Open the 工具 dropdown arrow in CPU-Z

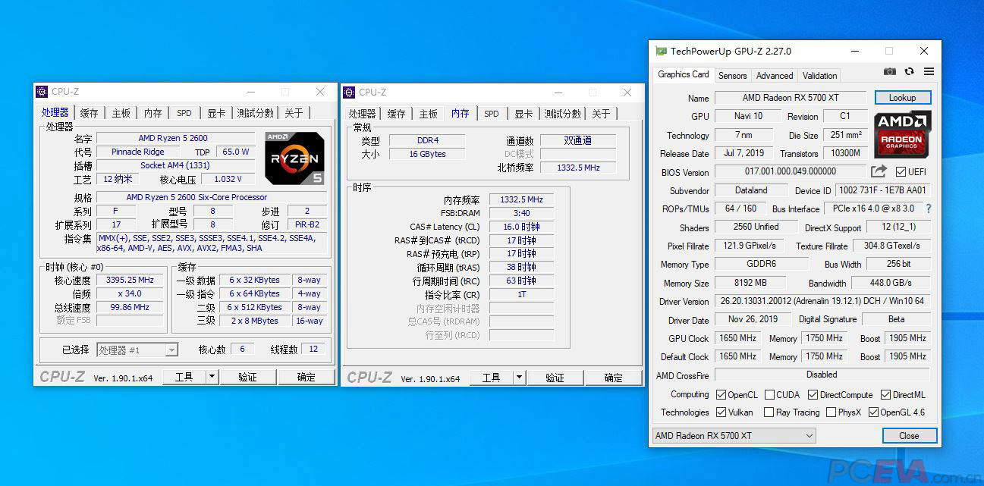tap(212, 376)
